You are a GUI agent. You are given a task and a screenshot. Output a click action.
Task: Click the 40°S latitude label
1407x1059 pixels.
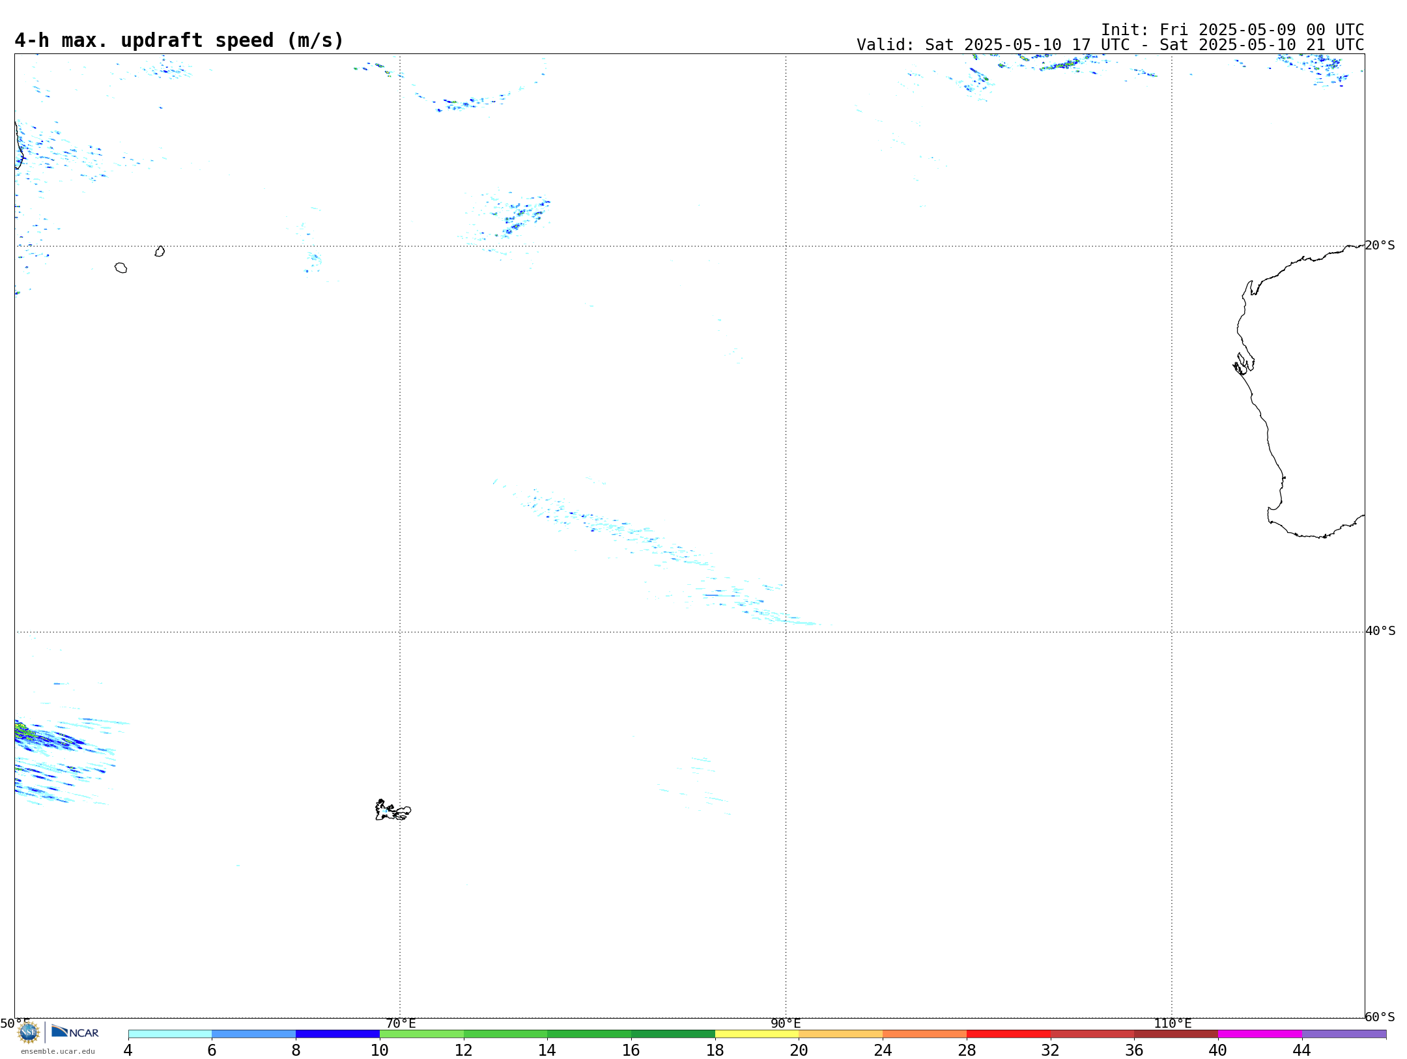tap(1380, 630)
